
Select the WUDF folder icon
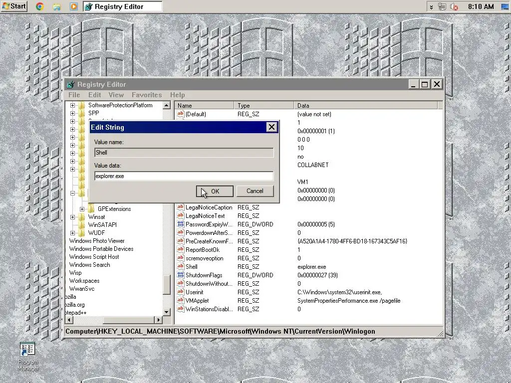(81, 233)
